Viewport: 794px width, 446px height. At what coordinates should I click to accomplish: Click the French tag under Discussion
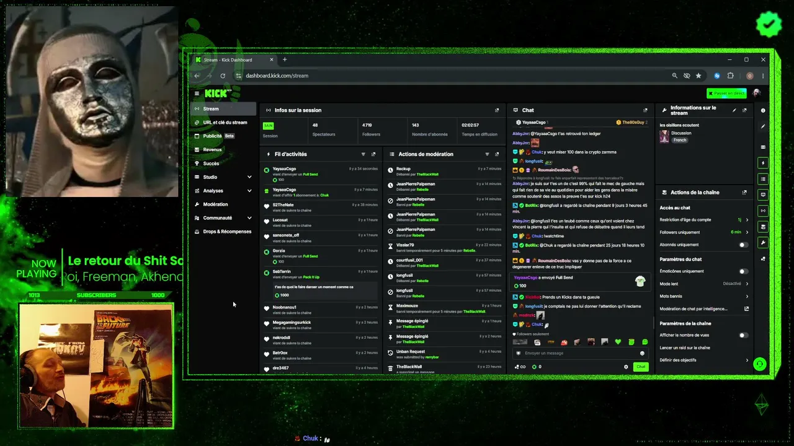[680, 140]
